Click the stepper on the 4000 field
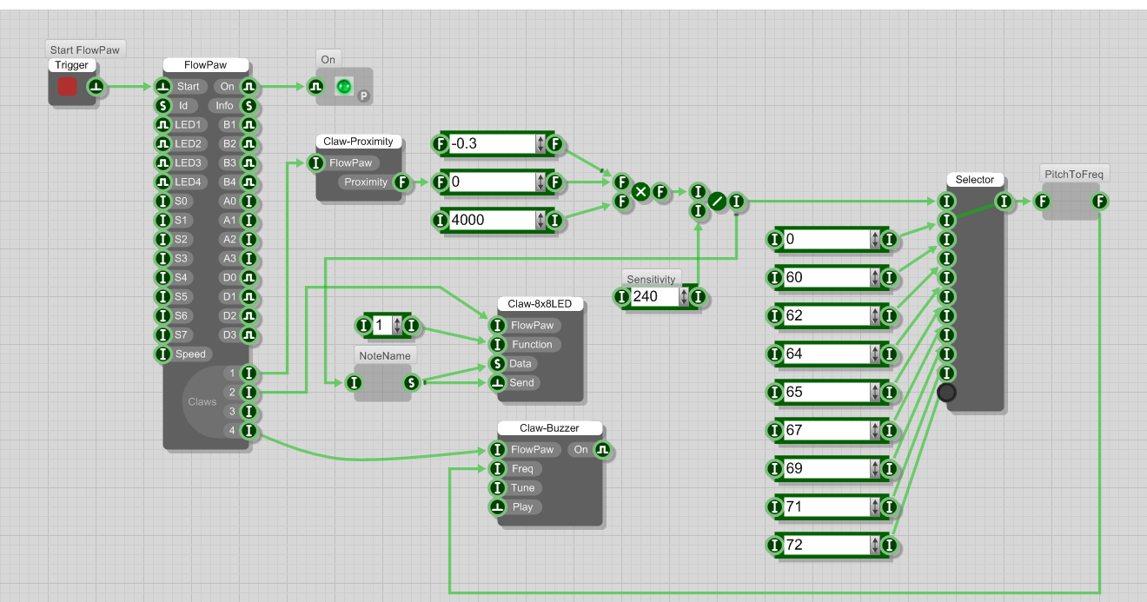The width and height of the screenshot is (1147, 602). [540, 221]
